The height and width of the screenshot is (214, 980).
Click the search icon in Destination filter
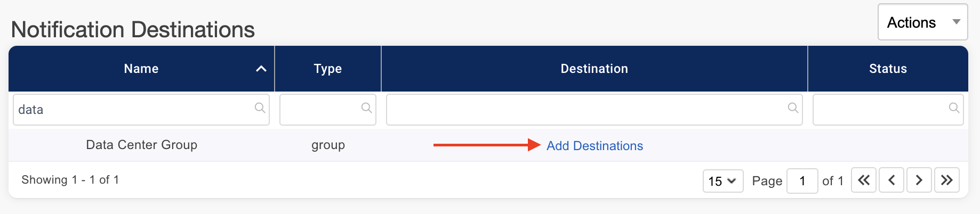tap(793, 108)
